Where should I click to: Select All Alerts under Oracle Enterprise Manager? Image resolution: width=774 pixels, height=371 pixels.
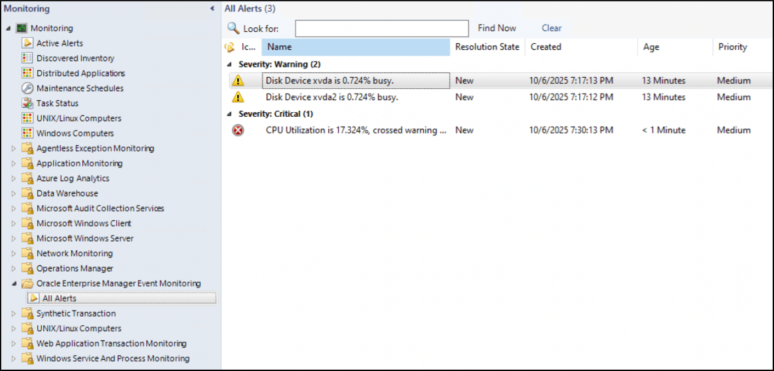[59, 299]
